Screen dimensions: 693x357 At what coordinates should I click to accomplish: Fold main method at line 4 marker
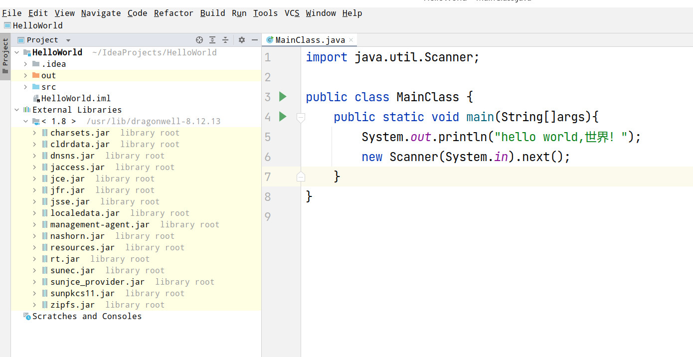[x=301, y=117]
